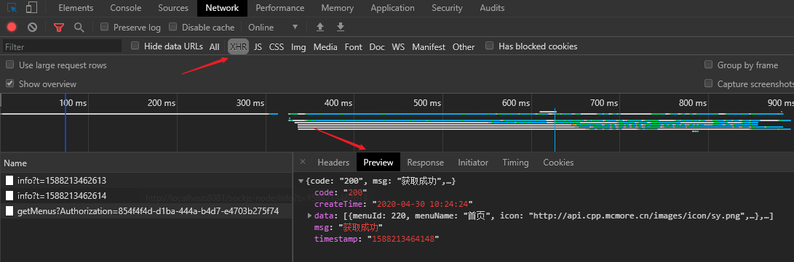
Task: Filter requests by XHR
Action: click(239, 46)
